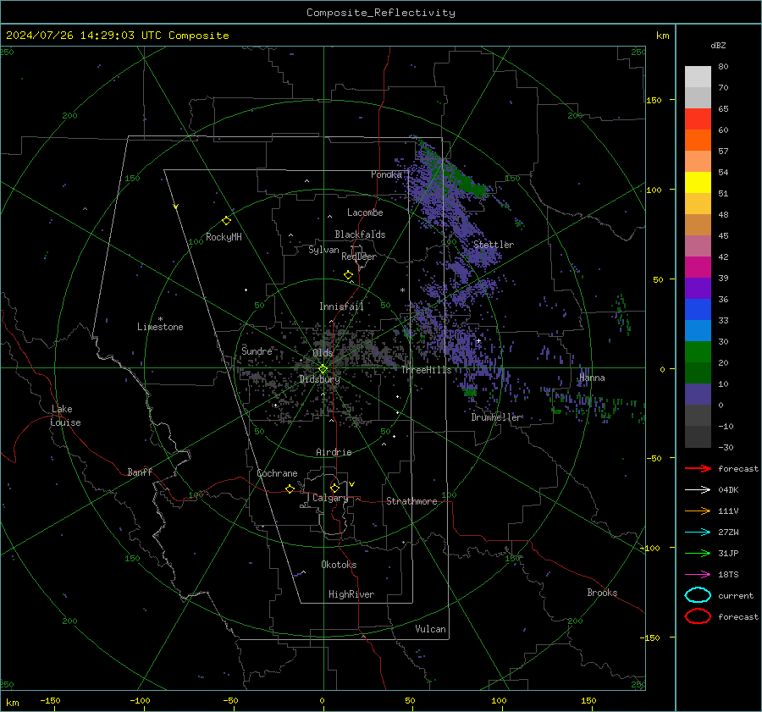Click the red forecast ellipse legend icon
Viewport: 762px width, 712px height.
698,616
